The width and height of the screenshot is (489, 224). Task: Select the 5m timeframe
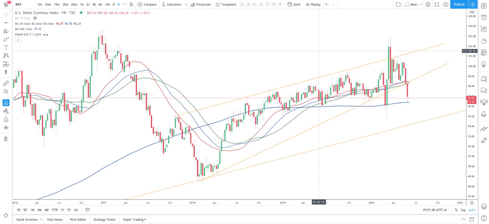point(40,5)
